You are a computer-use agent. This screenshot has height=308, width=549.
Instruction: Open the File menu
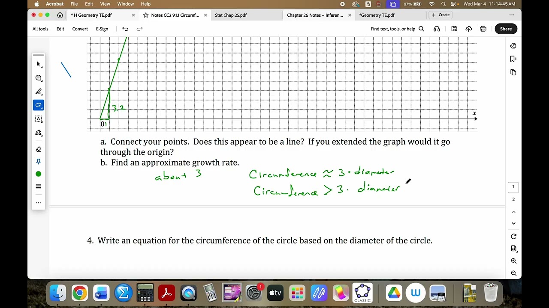pos(74,4)
